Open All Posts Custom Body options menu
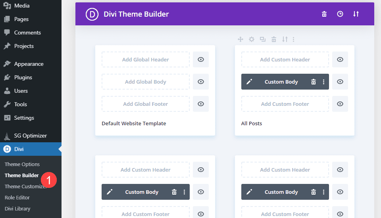Viewport: 381px width, 218px height. coord(323,82)
